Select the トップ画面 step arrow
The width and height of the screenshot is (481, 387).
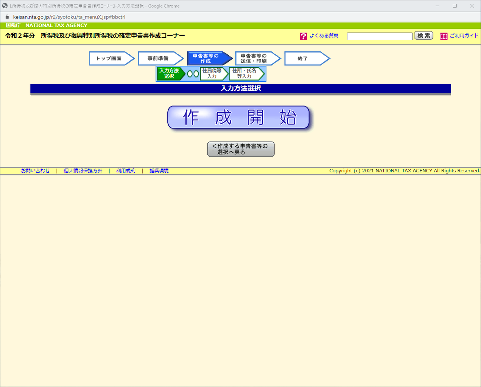tap(112, 59)
